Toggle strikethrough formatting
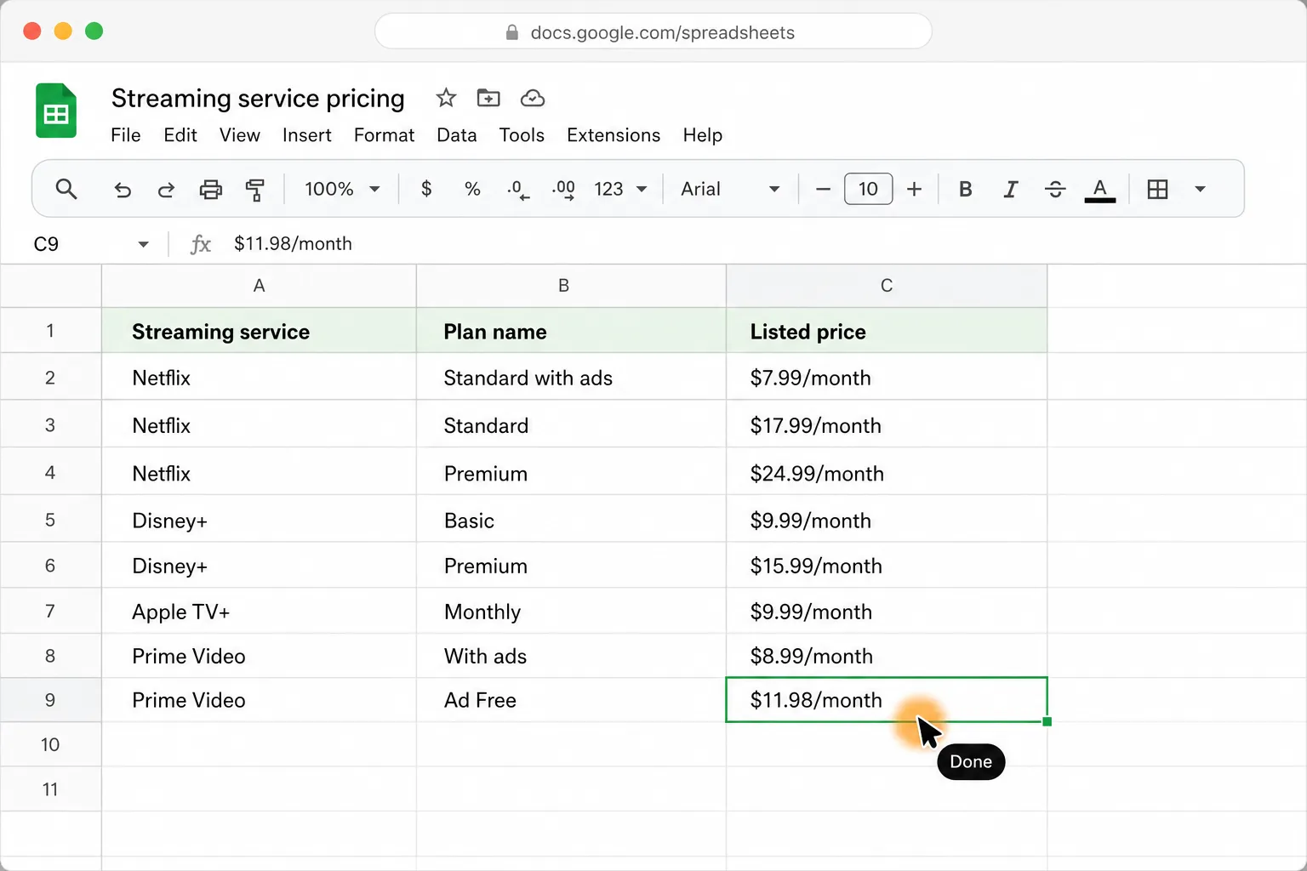 coord(1055,189)
